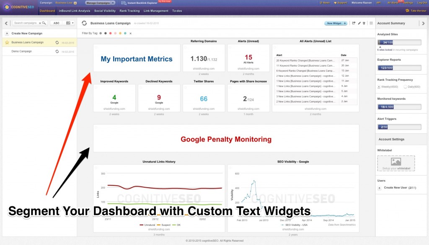This screenshot has width=429, height=245.
Task: Click the Analyzed Sites usage bar
Action: (x=399, y=42)
